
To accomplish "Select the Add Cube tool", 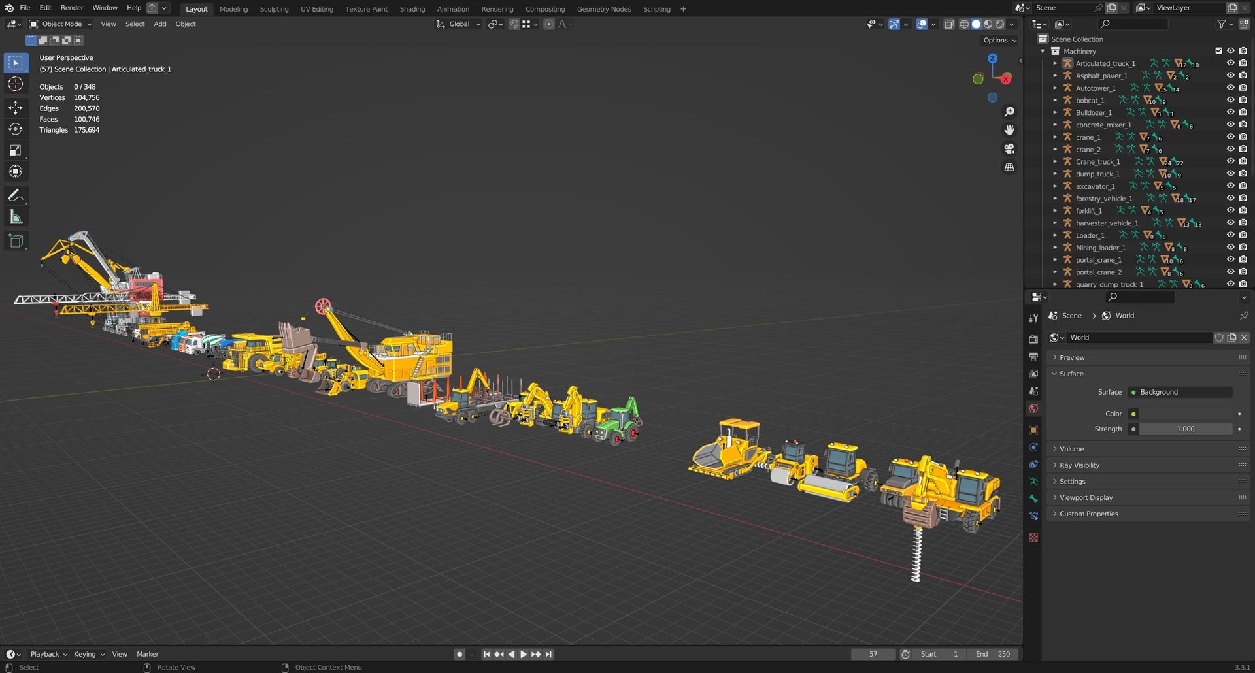I will click(x=16, y=241).
